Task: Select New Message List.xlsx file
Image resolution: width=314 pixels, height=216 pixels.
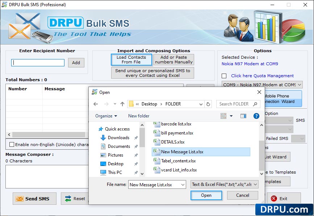Action: point(201,152)
